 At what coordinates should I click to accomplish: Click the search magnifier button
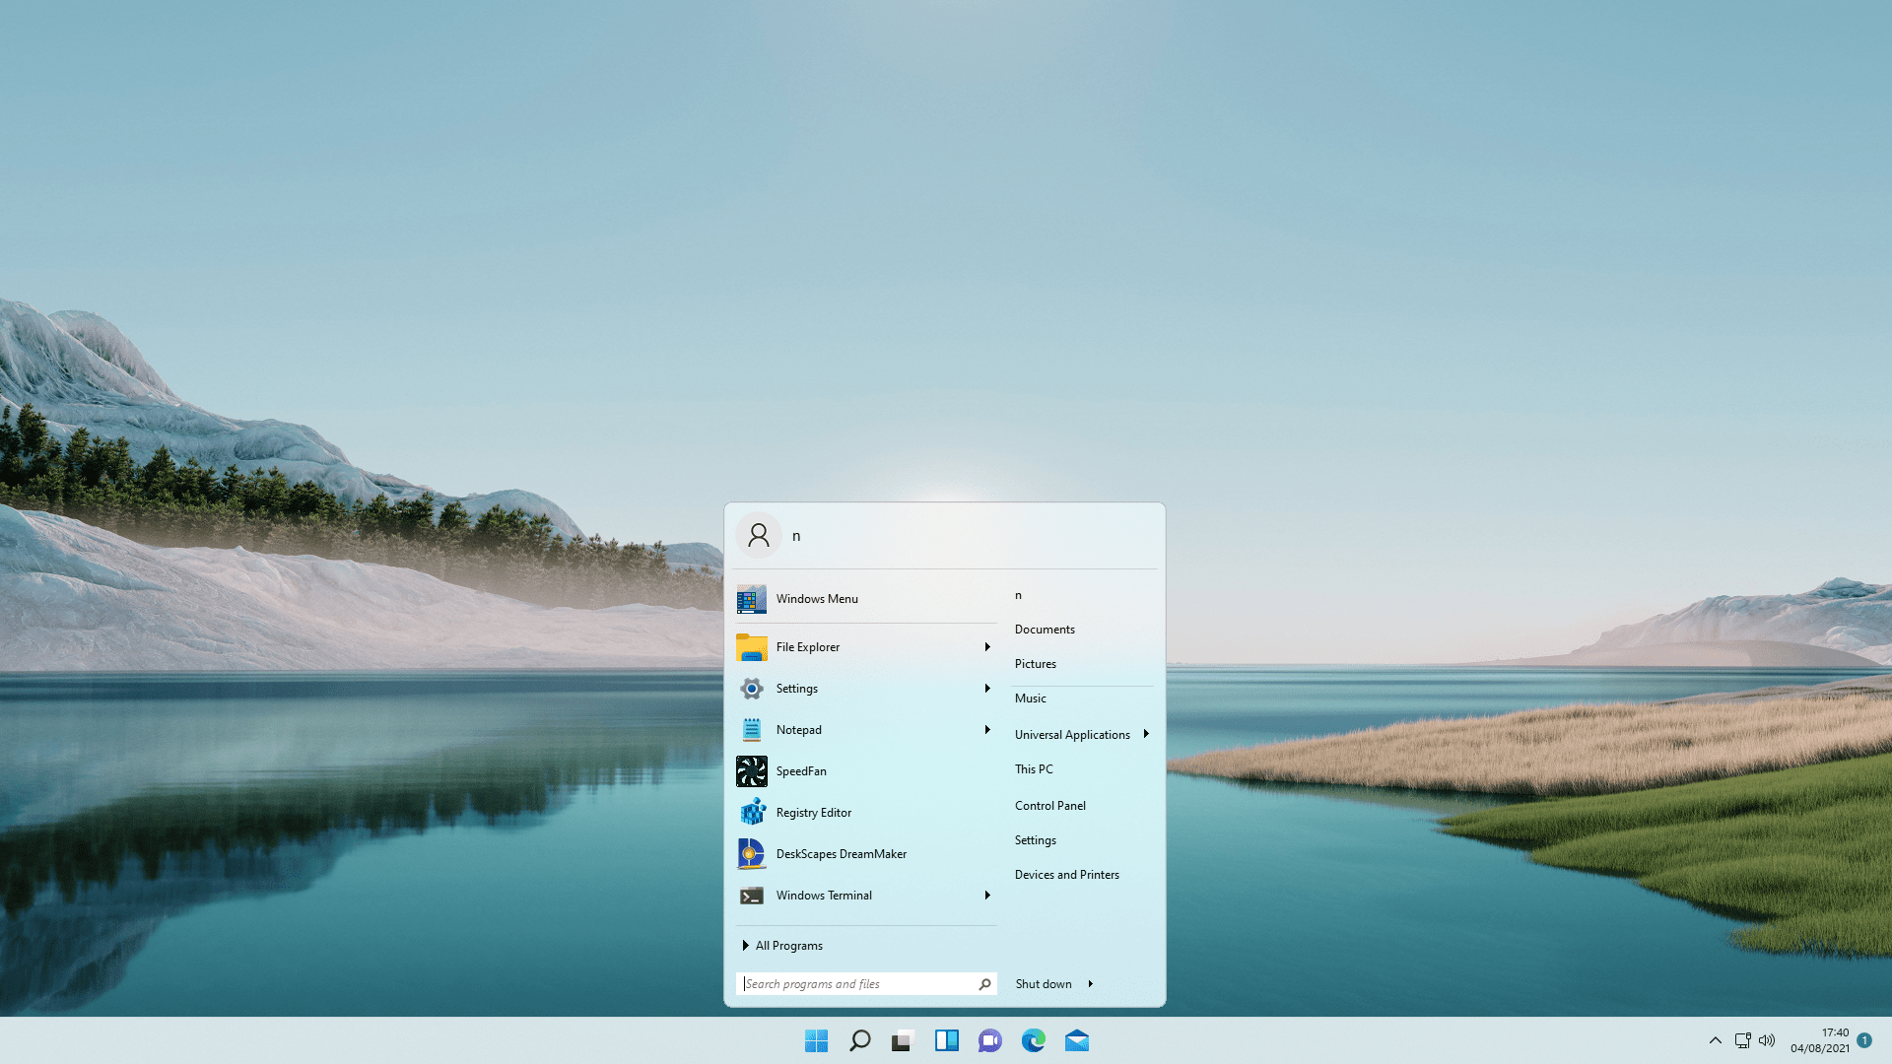pos(983,983)
